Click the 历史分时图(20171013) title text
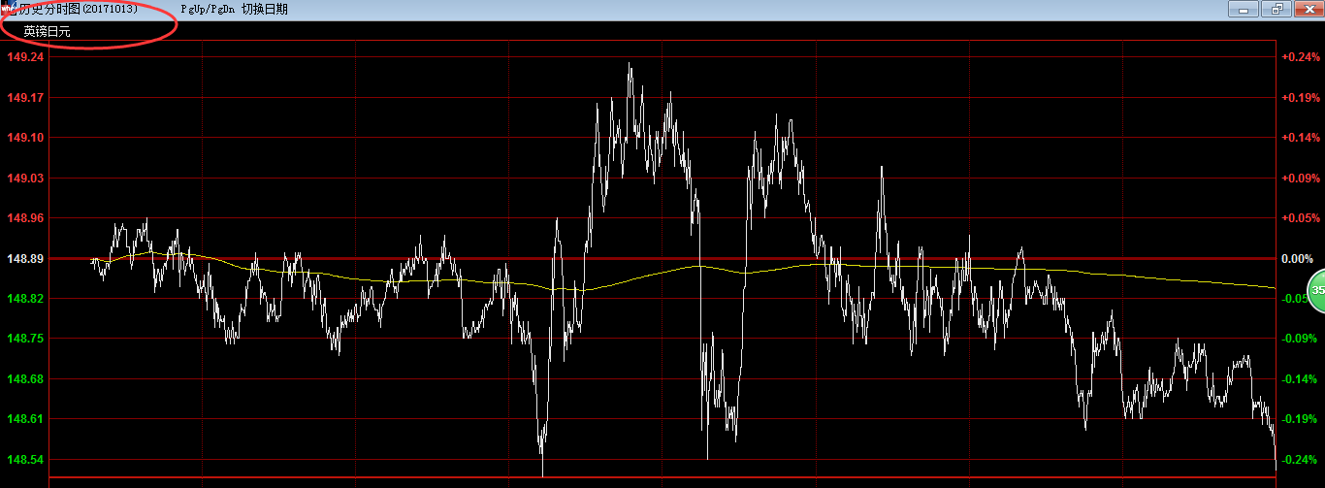 [81, 9]
